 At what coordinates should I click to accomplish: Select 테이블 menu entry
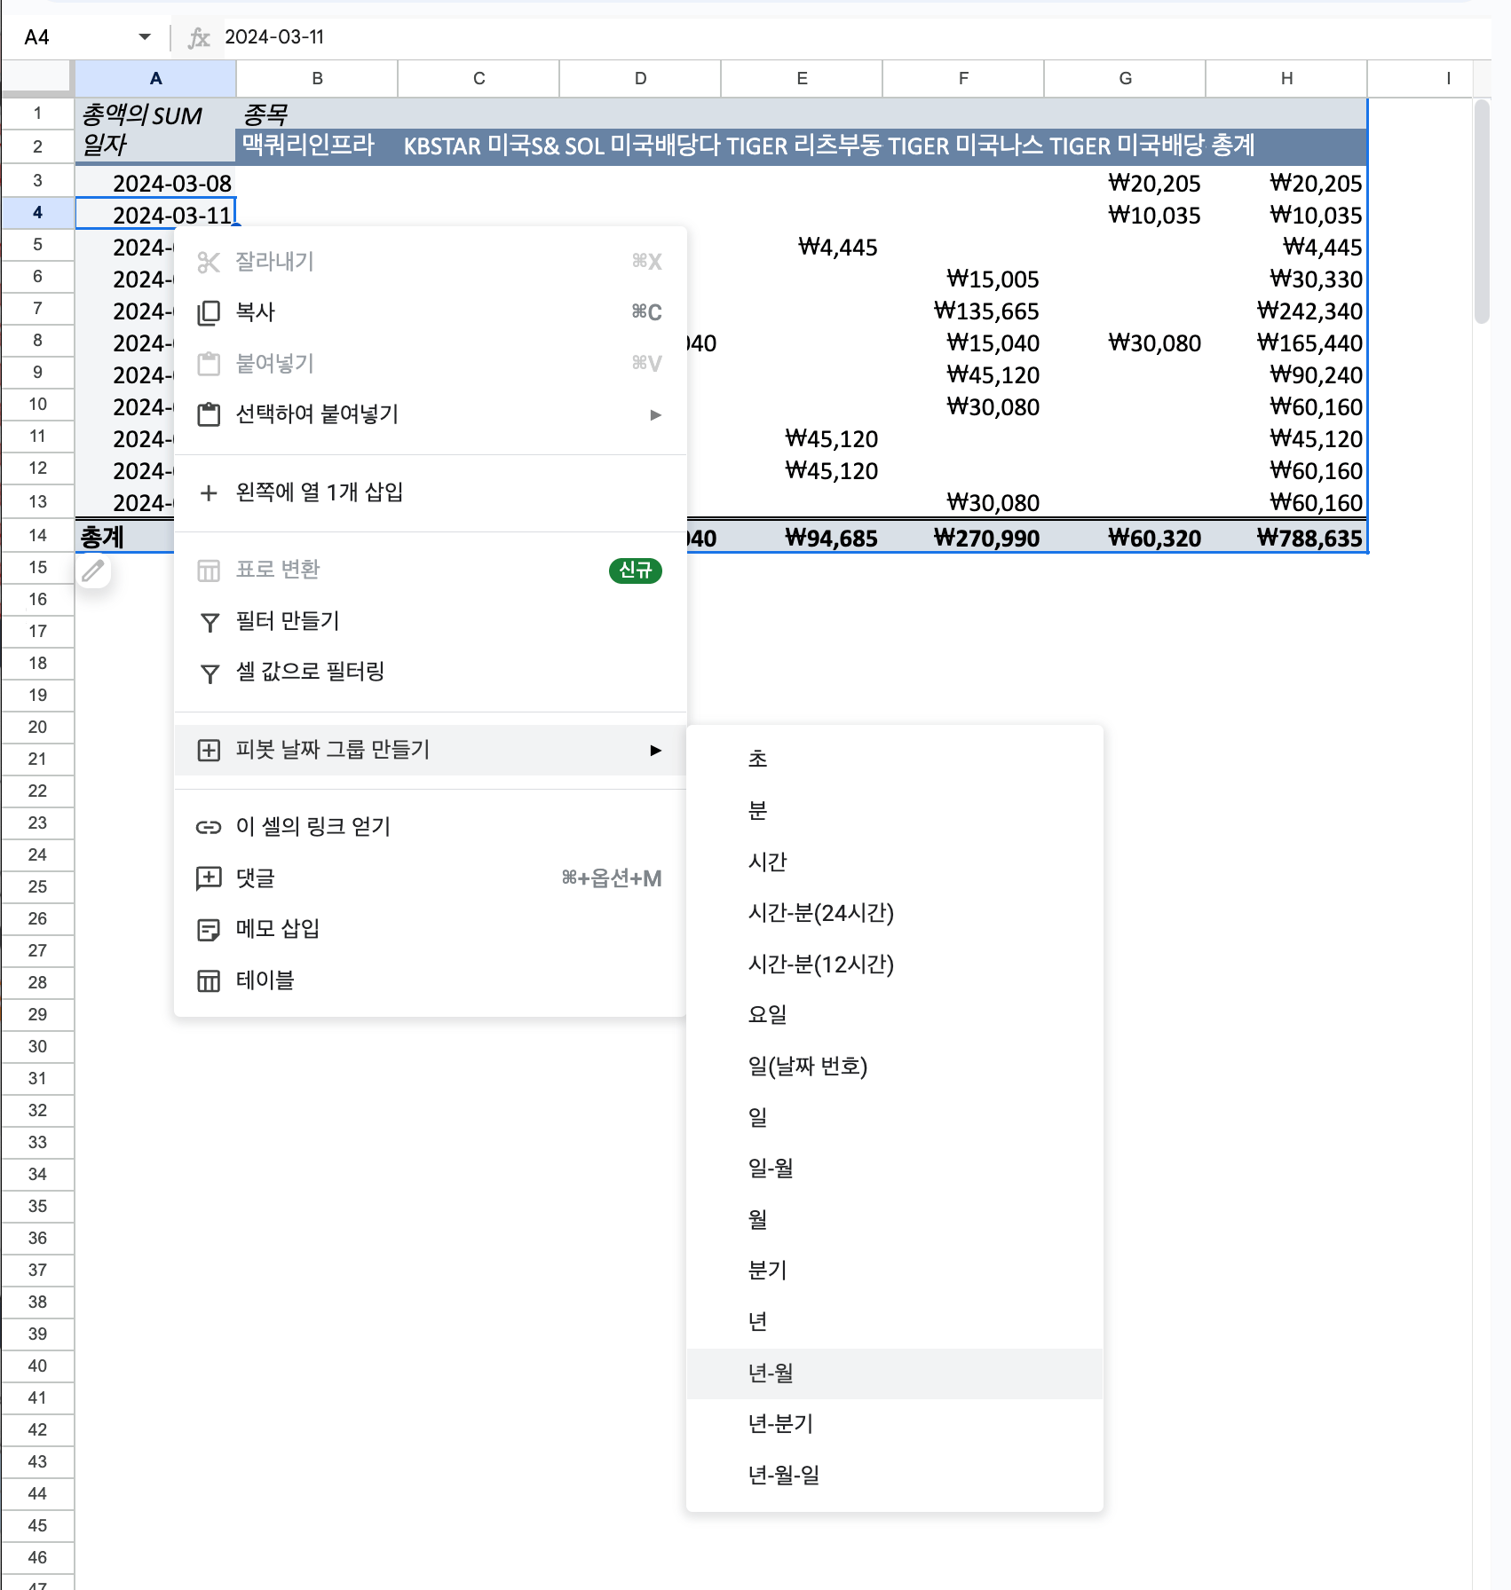[431, 980]
